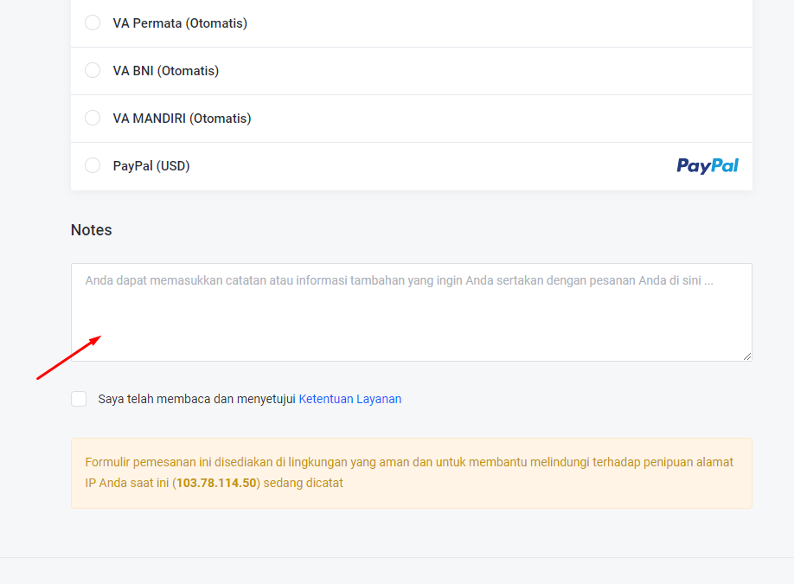Pick the VA MANDIRI radio button

pyautogui.click(x=93, y=119)
